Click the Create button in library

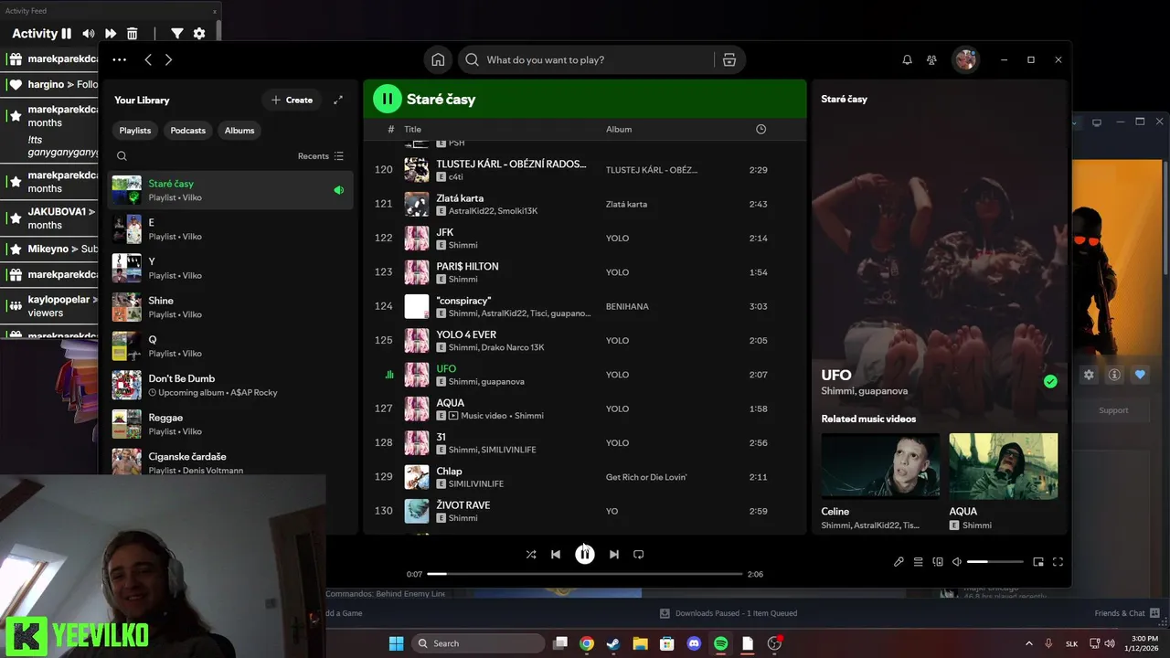[292, 100]
